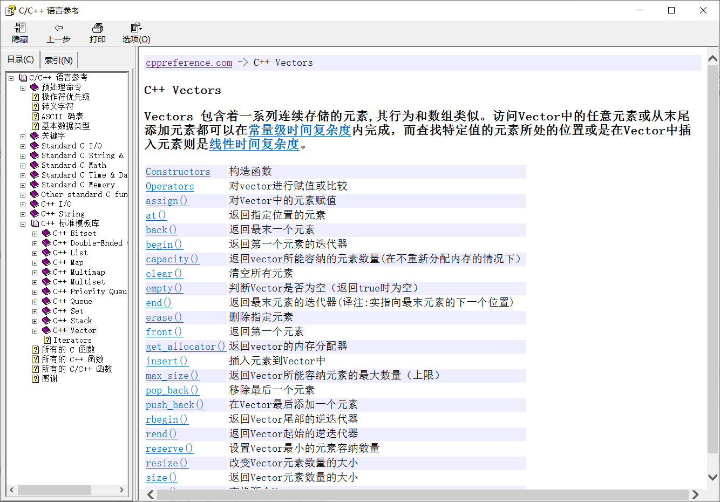Click the open book icon beside C++ 标准模板库
This screenshot has width=720, height=502.
(35, 223)
